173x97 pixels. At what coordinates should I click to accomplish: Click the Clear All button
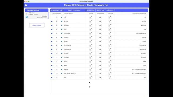point(110,10)
